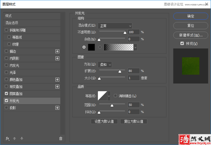Screen dimensions: 211x145
Task: Select the solid color radio button
Action: (x=84, y=47)
